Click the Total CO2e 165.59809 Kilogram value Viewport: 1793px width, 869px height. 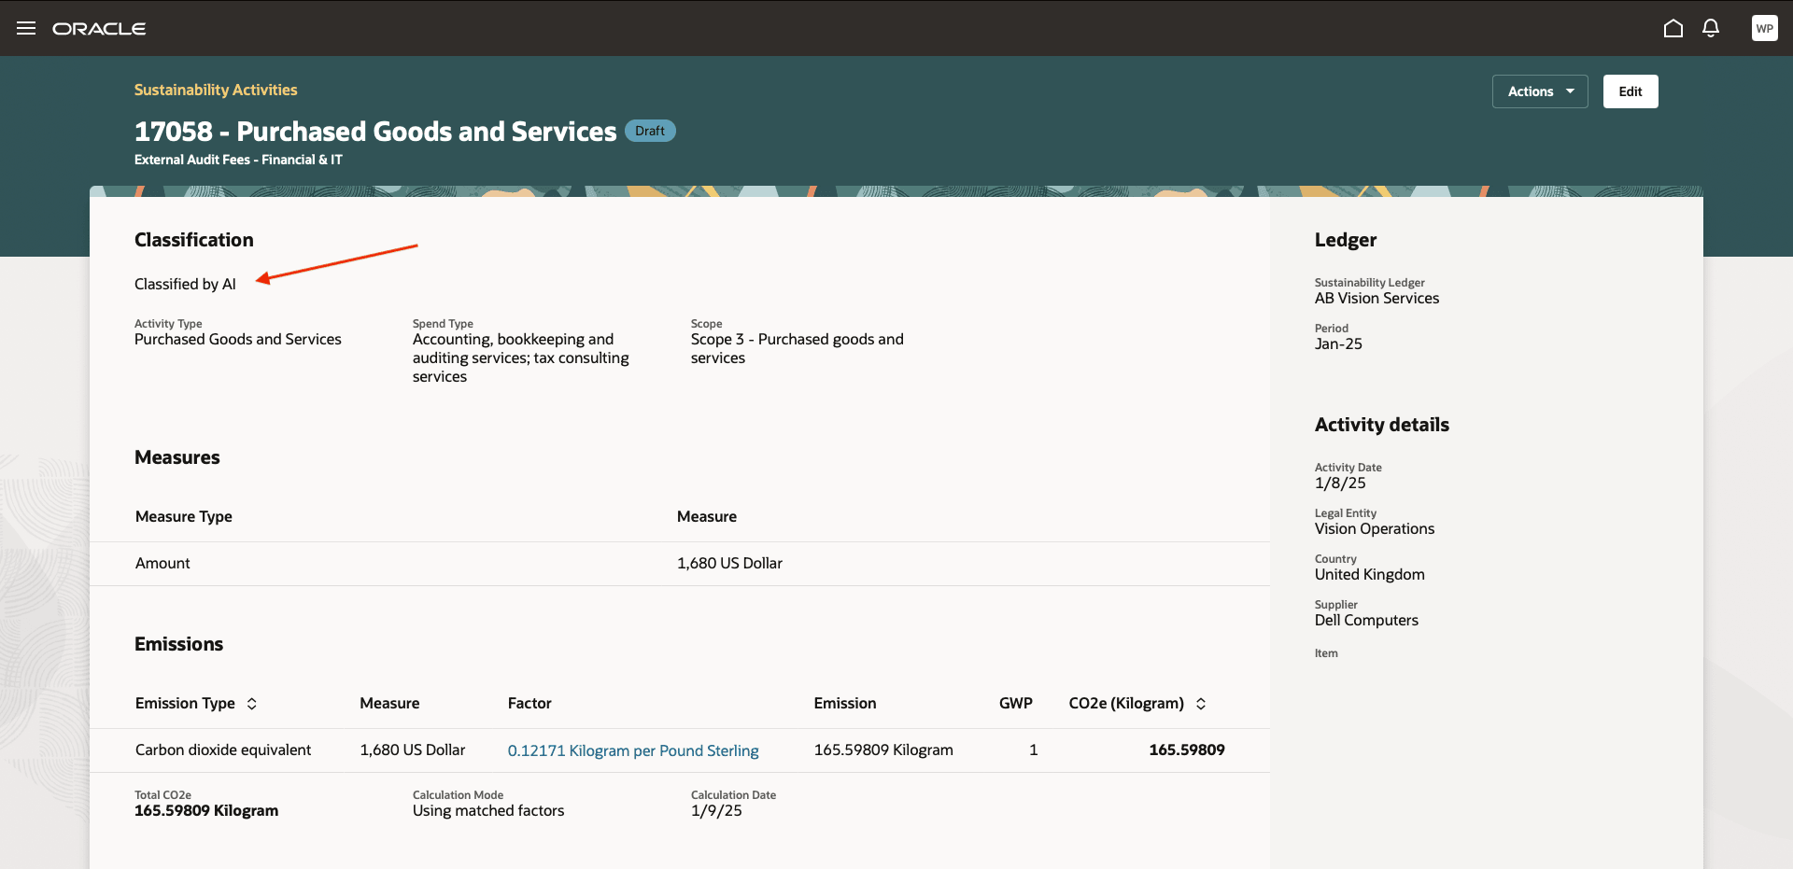click(x=206, y=810)
